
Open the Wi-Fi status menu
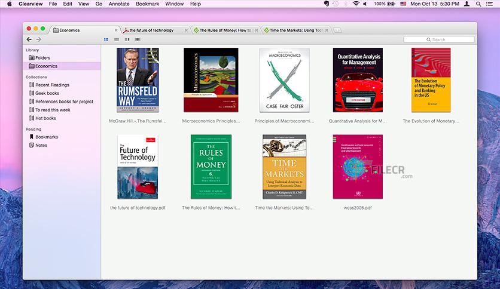point(356,4)
